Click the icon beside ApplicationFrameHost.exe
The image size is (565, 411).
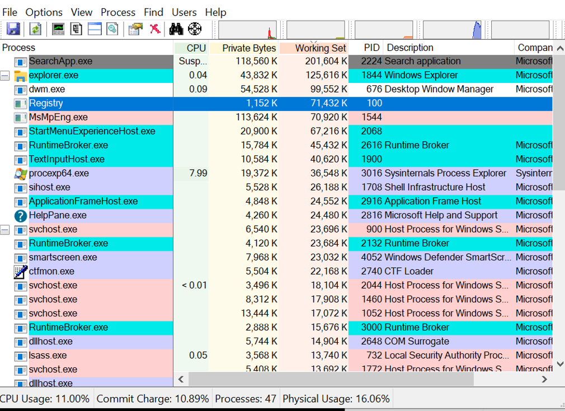21,202
